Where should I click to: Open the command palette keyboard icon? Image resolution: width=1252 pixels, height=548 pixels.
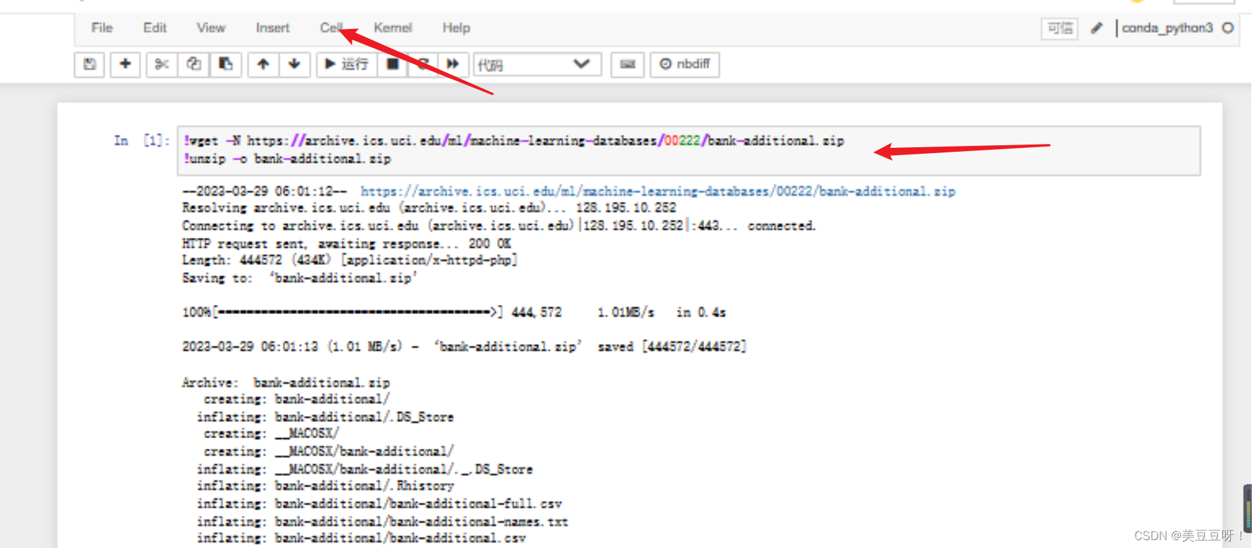coord(627,64)
